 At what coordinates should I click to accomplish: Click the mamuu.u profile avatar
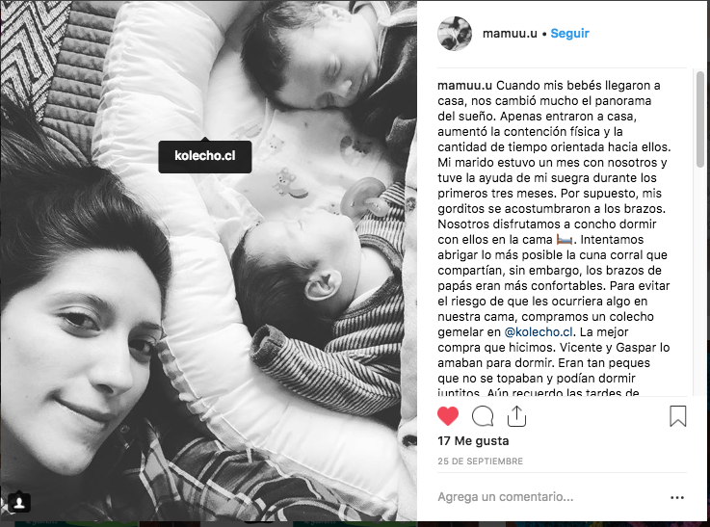455,34
